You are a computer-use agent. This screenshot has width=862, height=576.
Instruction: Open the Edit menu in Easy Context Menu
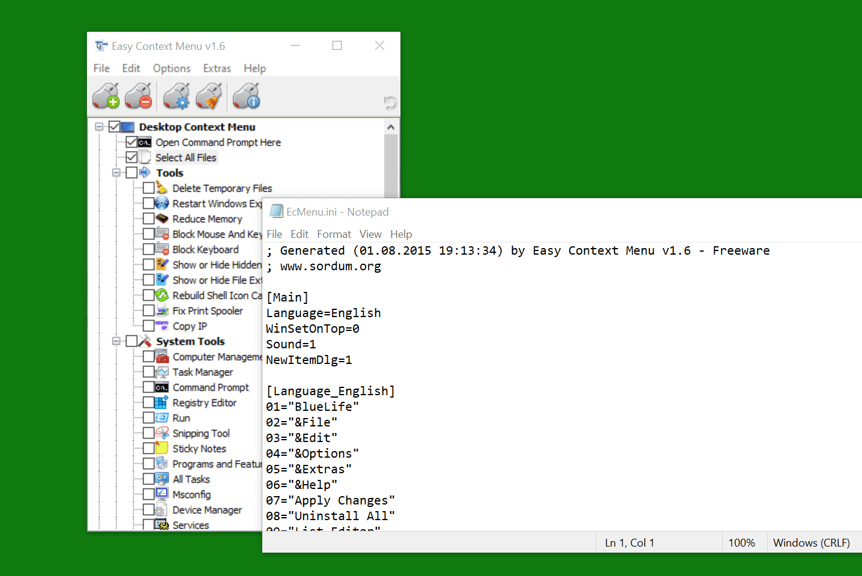(131, 68)
